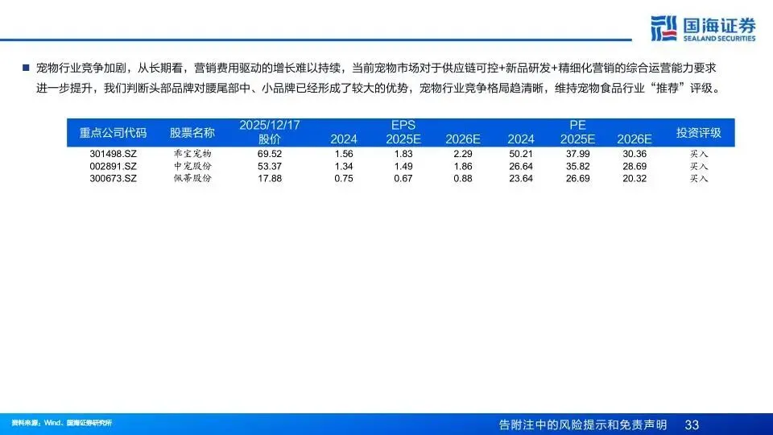The height and width of the screenshot is (435, 773).
Task: Click the stock name 中宠股份
Action: pos(192,166)
